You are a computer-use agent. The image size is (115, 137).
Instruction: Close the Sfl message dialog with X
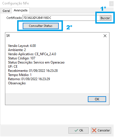105,36
